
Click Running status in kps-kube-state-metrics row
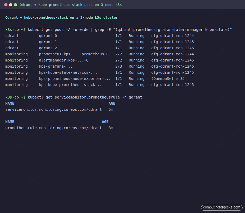pos(137,72)
